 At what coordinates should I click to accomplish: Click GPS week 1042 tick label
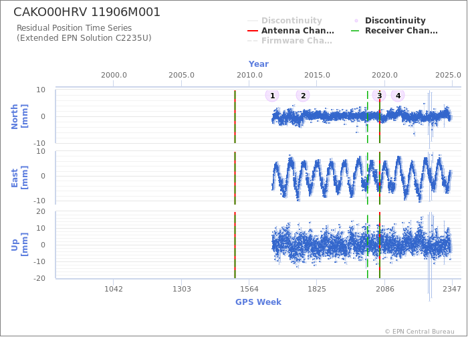(x=114, y=289)
